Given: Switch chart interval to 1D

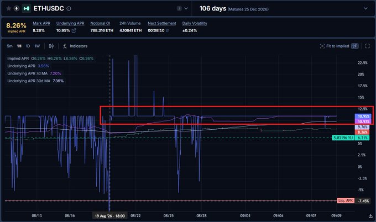Looking at the screenshot, I should point(28,46).
